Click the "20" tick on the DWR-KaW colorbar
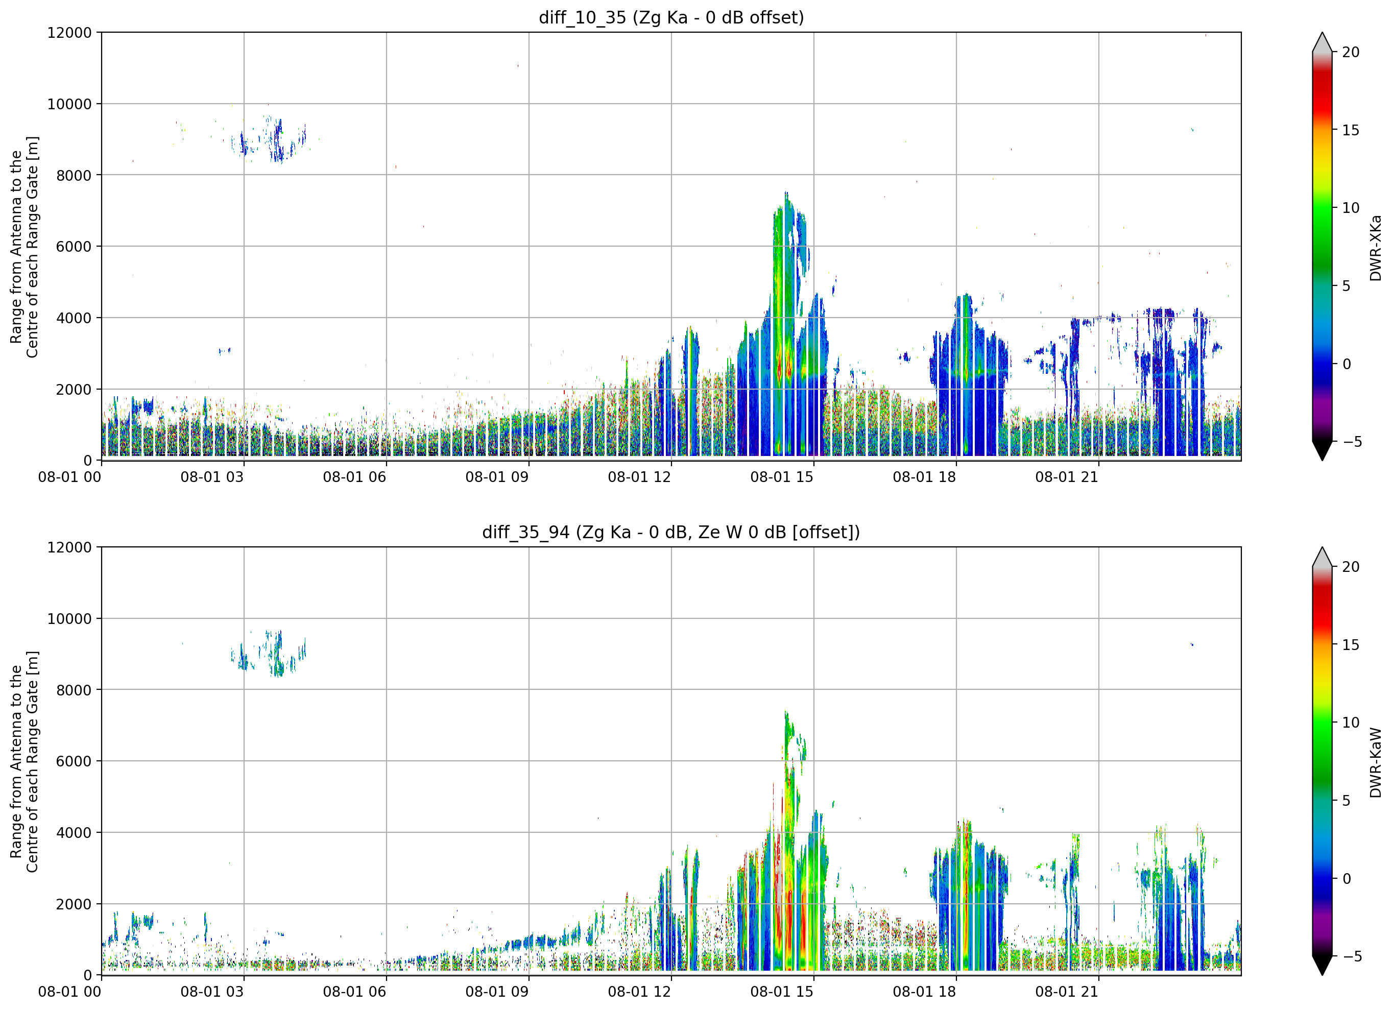 [x=1351, y=567]
